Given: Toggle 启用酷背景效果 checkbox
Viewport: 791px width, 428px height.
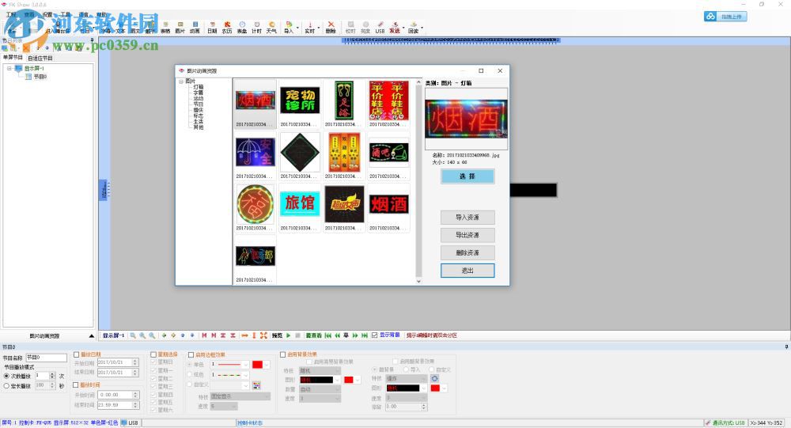Looking at the screenshot, I should 395,362.
